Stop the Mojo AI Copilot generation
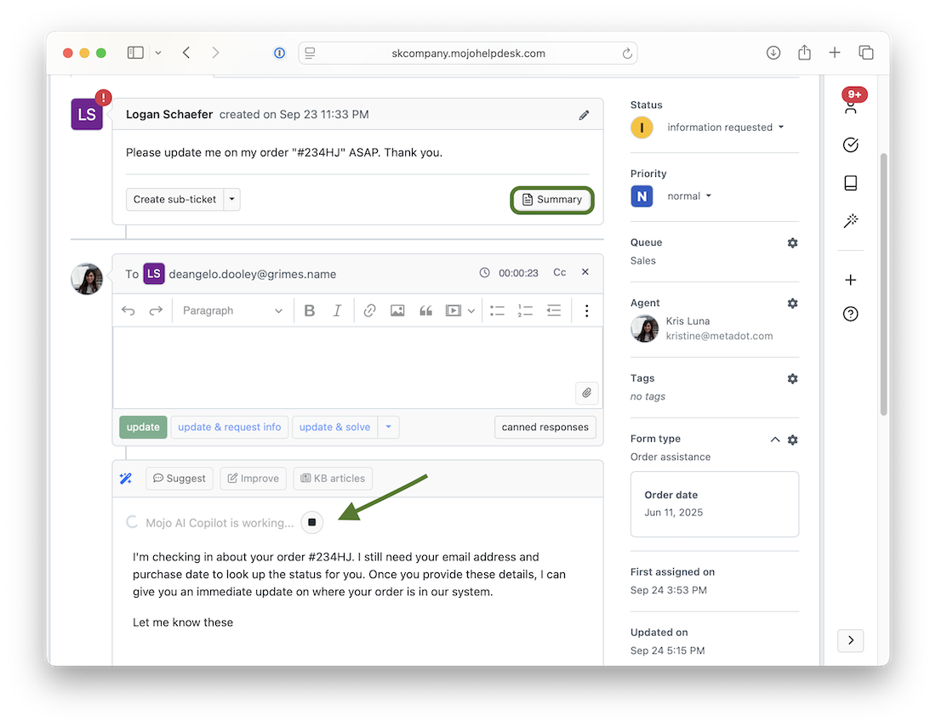This screenshot has width=936, height=727. pyautogui.click(x=312, y=522)
